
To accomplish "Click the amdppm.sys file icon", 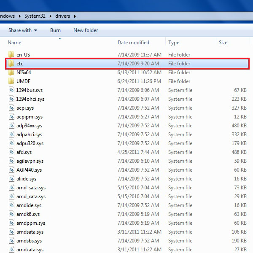I will coord(11,223).
